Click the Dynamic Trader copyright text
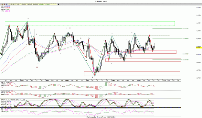 [101, 117]
